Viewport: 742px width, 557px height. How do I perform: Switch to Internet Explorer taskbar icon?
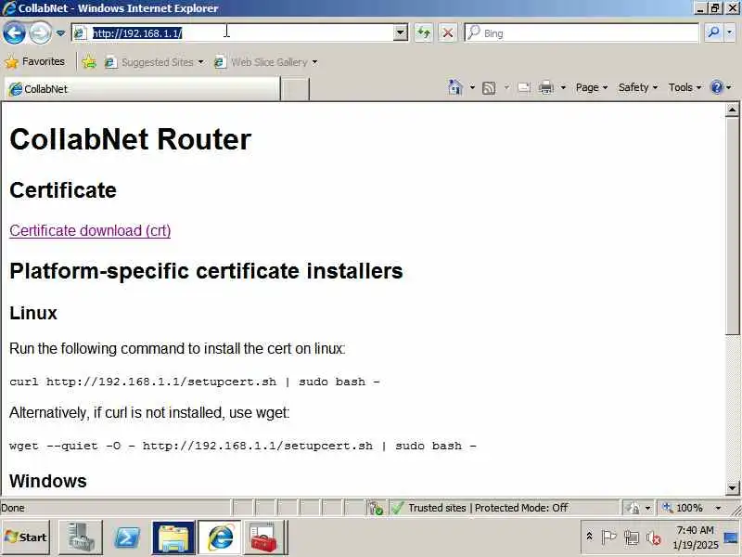tap(220, 538)
